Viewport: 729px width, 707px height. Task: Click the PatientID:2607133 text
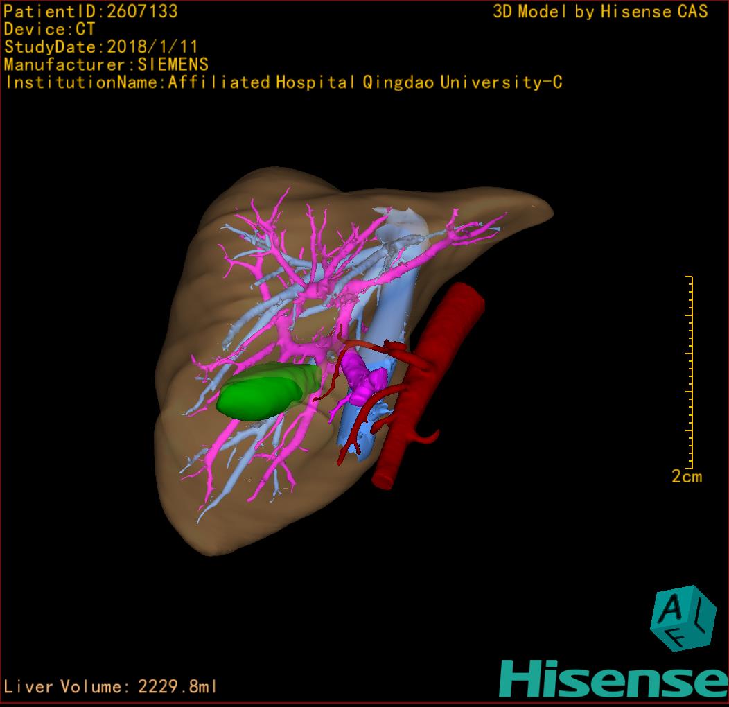pyautogui.click(x=90, y=11)
